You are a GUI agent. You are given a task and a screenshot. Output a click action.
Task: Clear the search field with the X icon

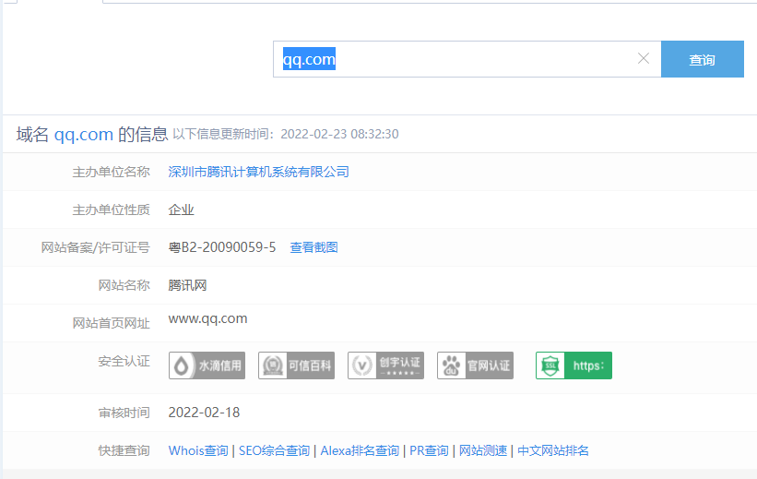pos(643,58)
